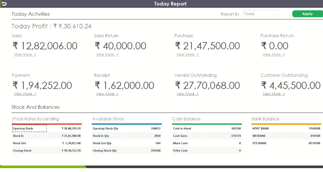Open View More under Payment
Viewport: 323px width, 172px height.
coord(25,94)
